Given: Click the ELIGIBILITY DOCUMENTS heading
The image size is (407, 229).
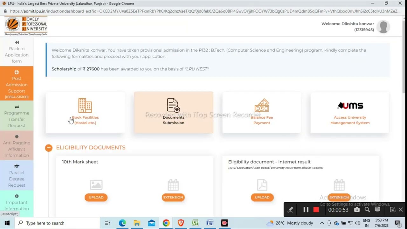Looking at the screenshot, I should (x=91, y=148).
